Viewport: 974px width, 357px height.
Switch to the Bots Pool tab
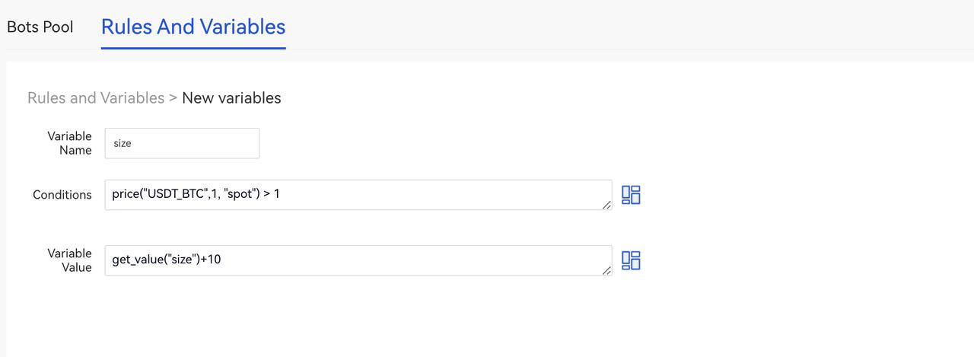coord(40,27)
